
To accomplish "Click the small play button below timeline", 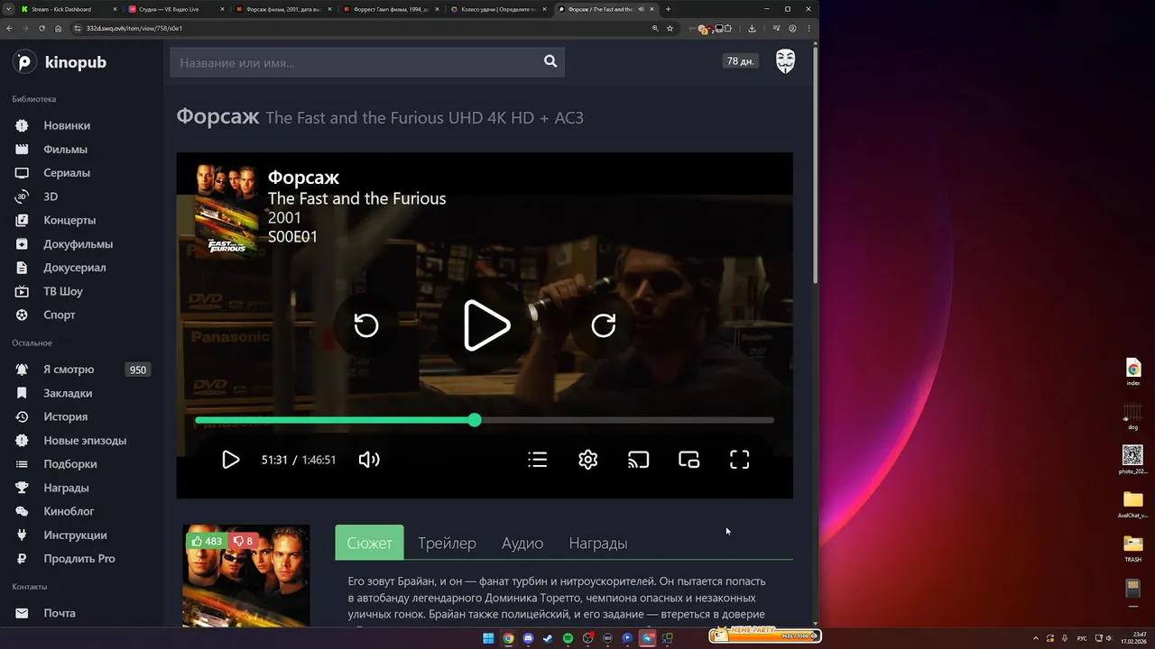I will coord(230,460).
